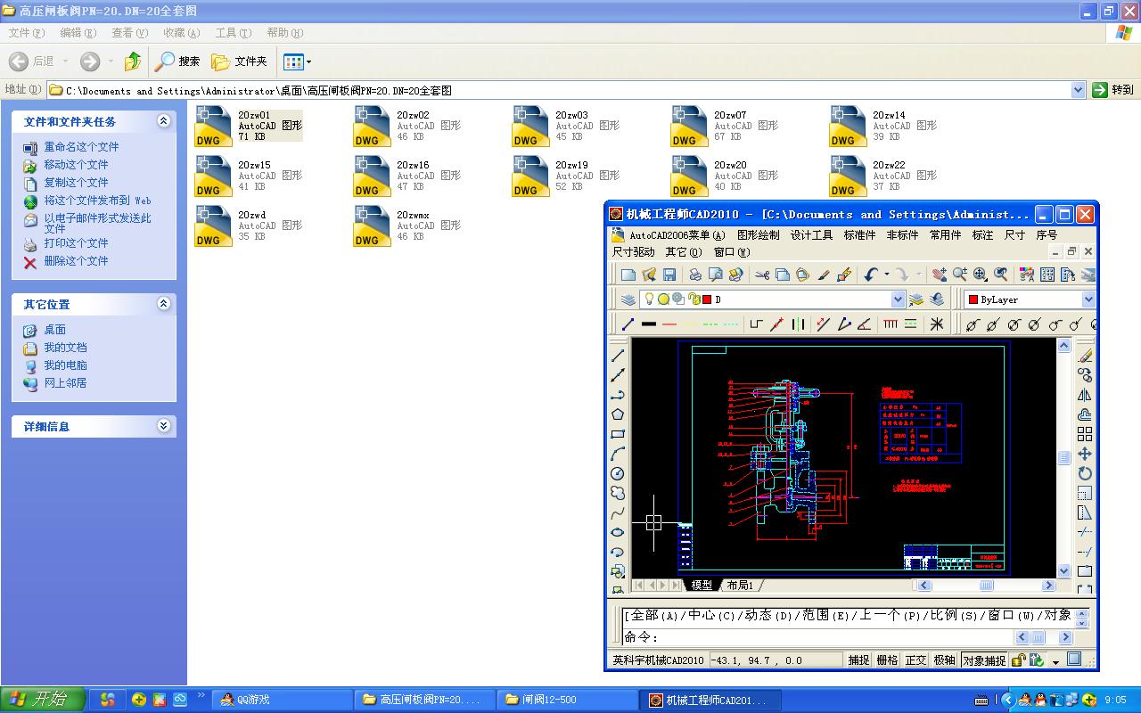
Task: Click the Save floppy disk icon in CAD
Action: pyautogui.click(x=669, y=275)
